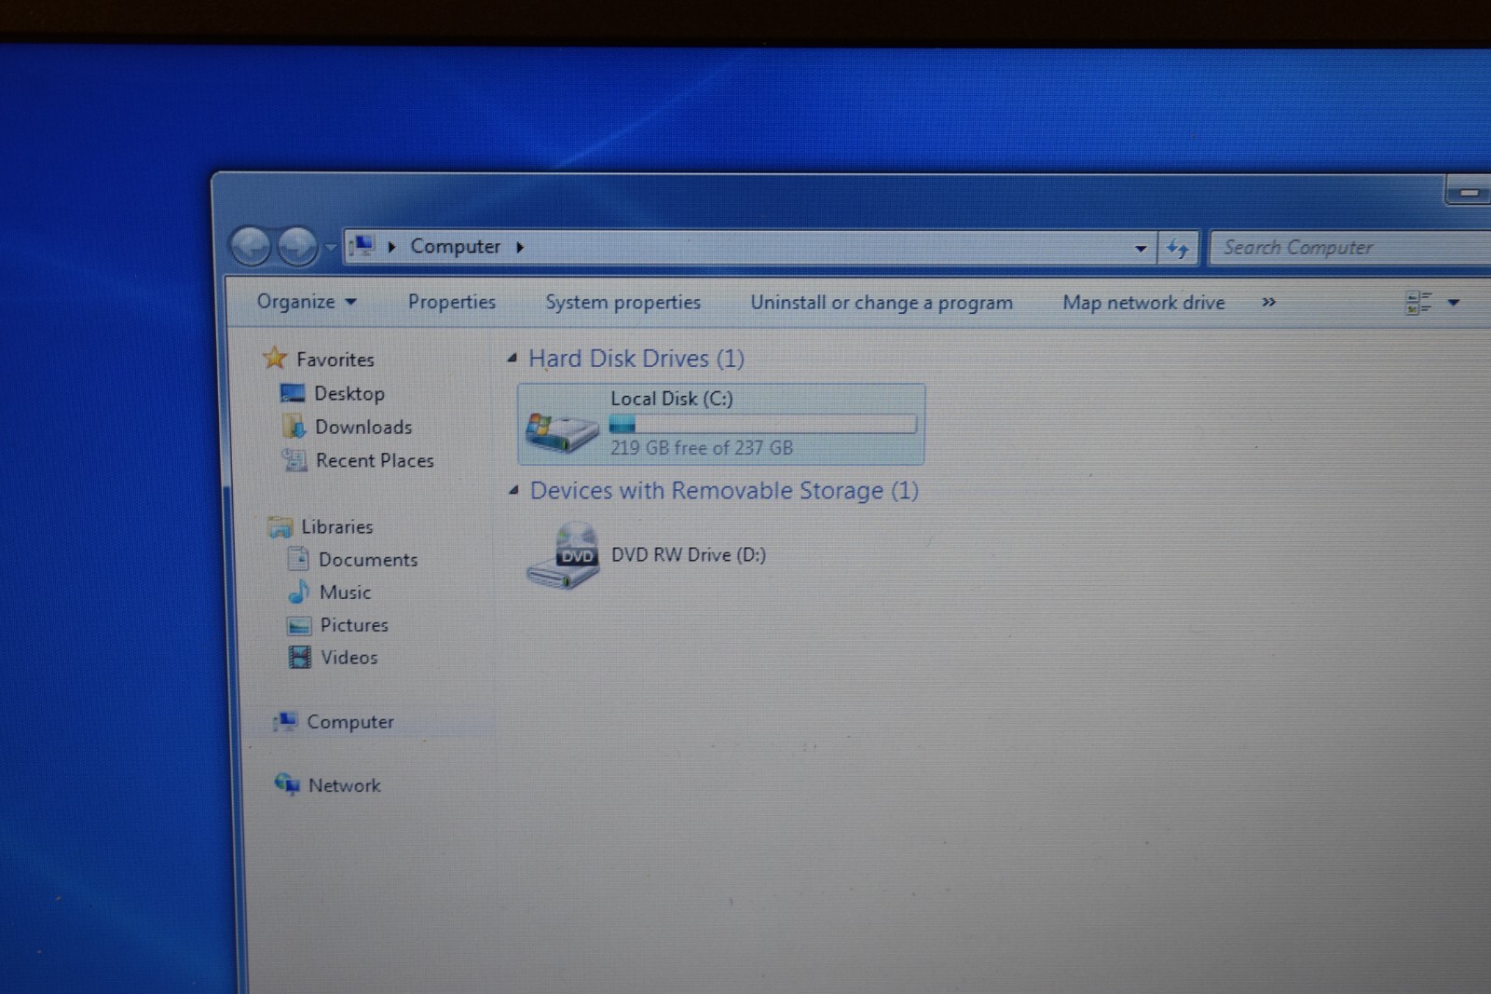Expand arrow before Computer in address bar
This screenshot has height=994, width=1491.
(391, 247)
